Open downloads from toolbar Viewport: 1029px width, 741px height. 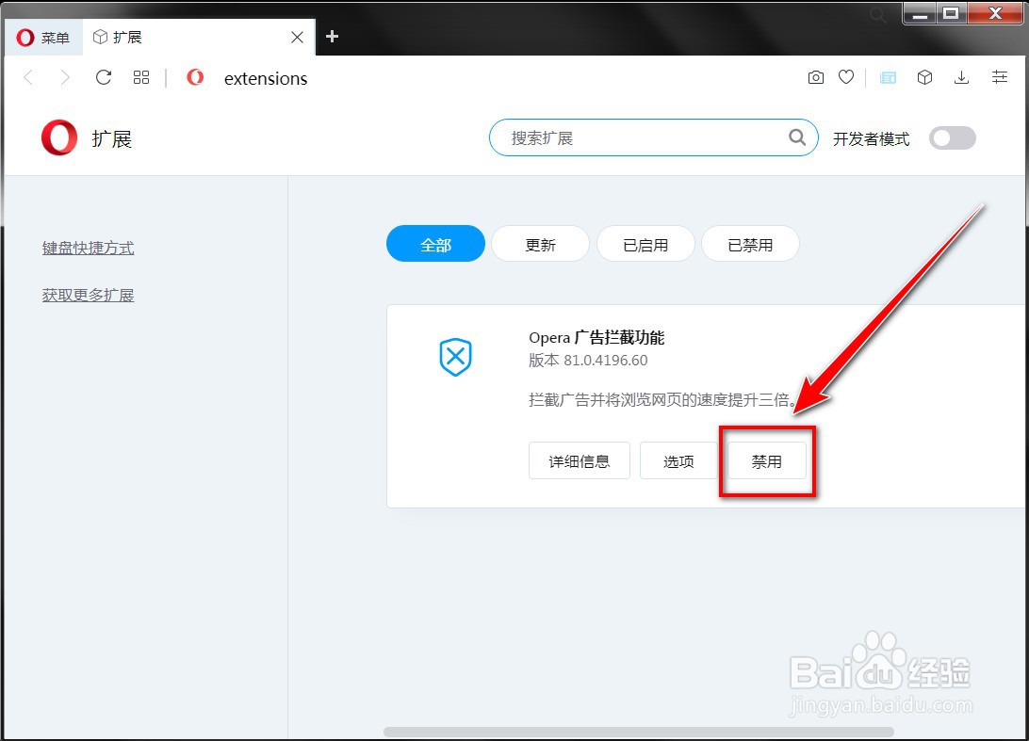(x=961, y=77)
